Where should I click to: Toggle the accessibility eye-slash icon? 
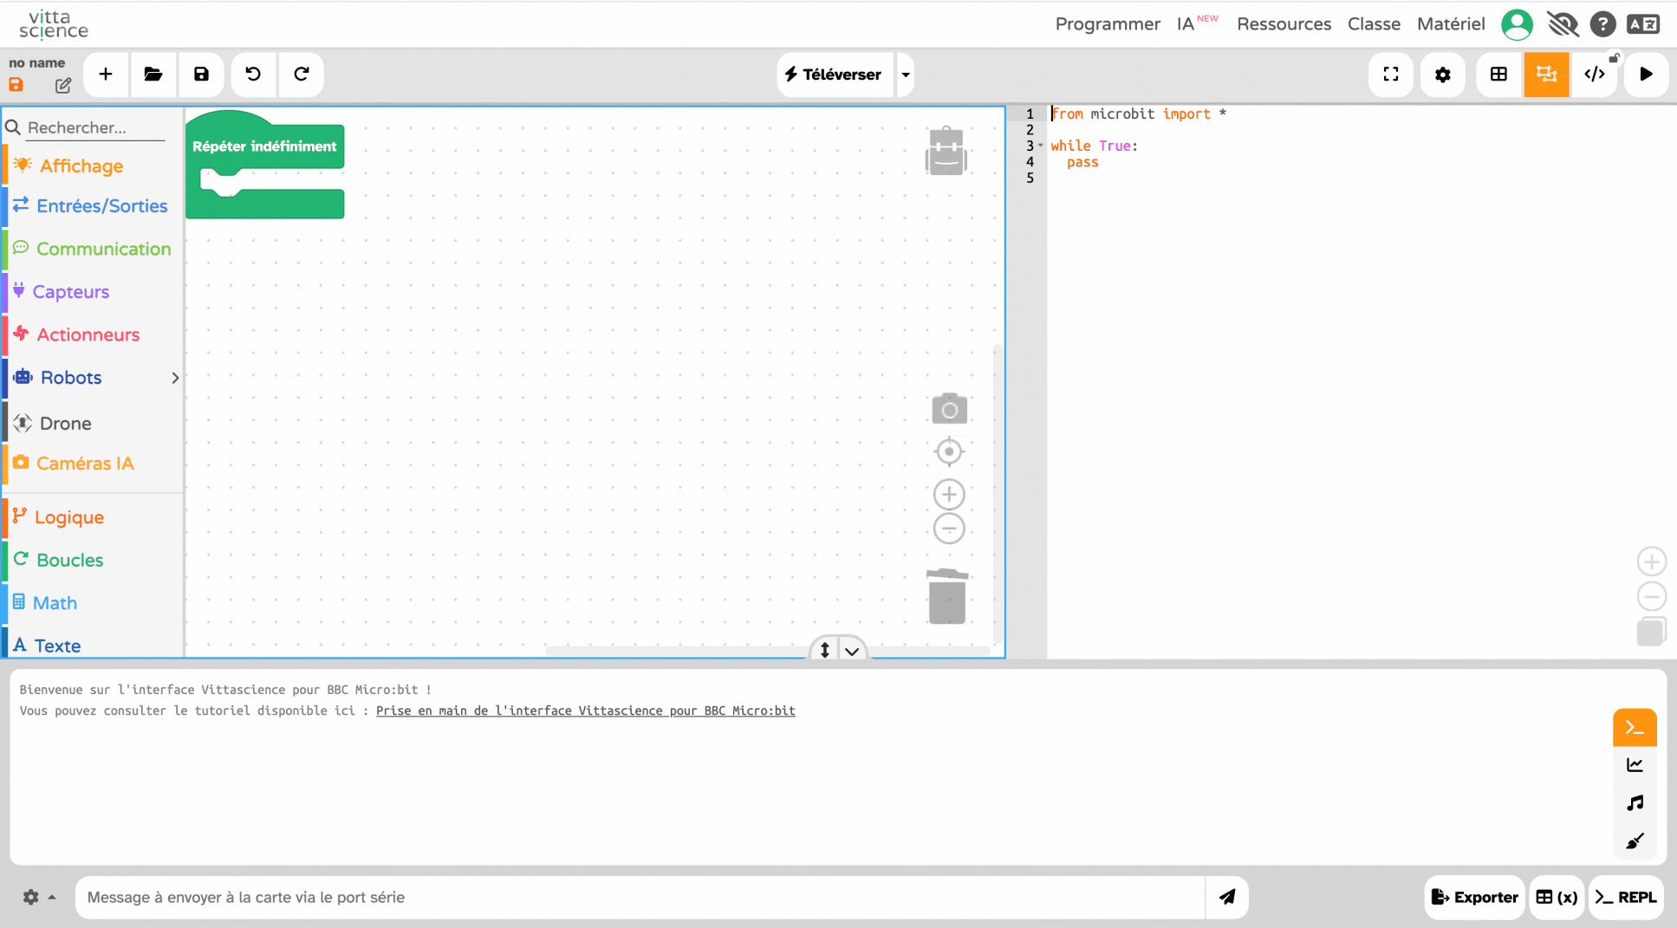pos(1563,24)
